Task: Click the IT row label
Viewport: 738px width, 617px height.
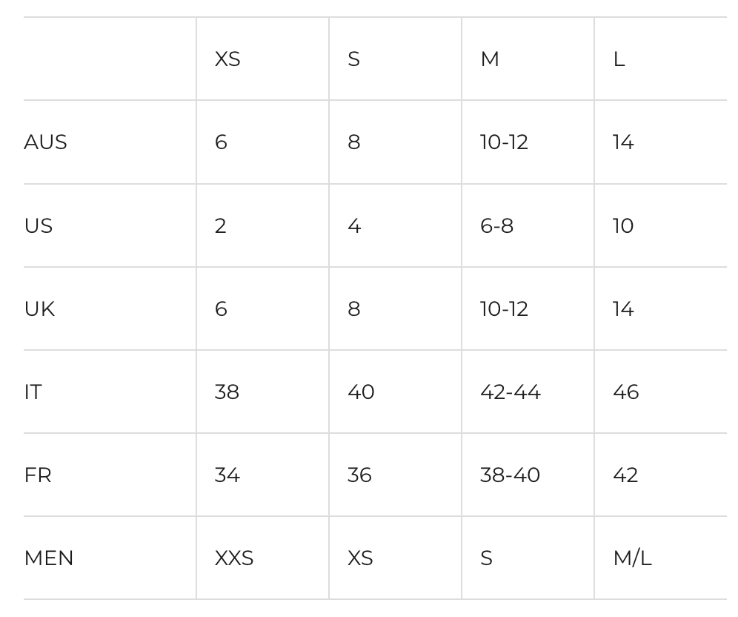Action: (x=33, y=392)
